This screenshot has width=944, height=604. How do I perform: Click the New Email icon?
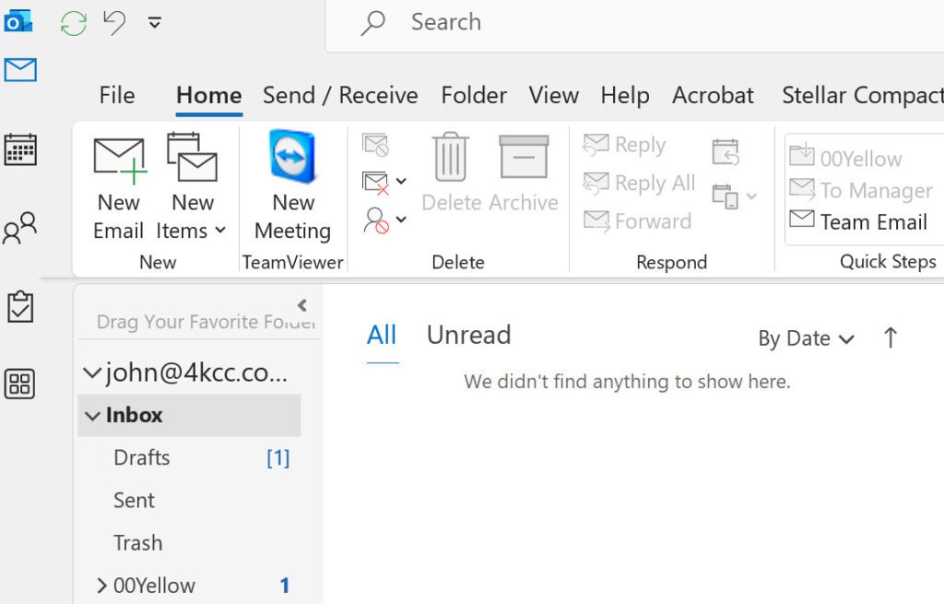[119, 160]
